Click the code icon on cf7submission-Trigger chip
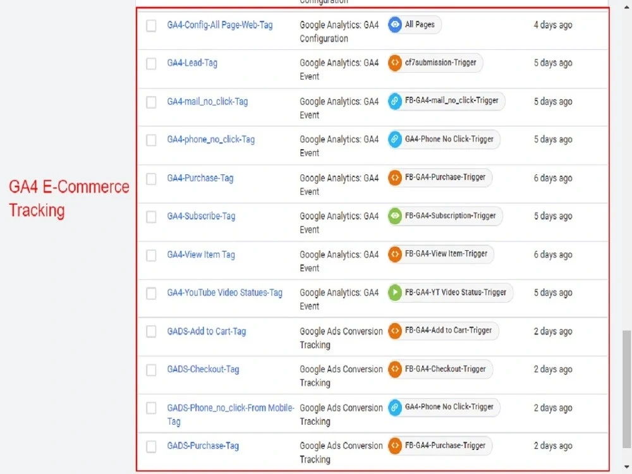The width and height of the screenshot is (632, 474). tap(394, 63)
